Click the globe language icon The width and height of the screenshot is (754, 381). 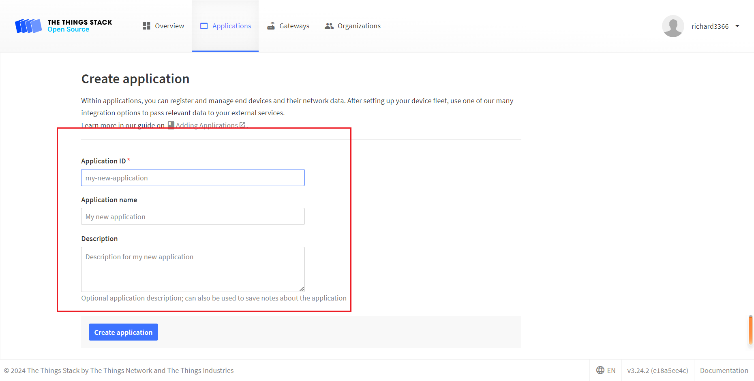(x=600, y=370)
